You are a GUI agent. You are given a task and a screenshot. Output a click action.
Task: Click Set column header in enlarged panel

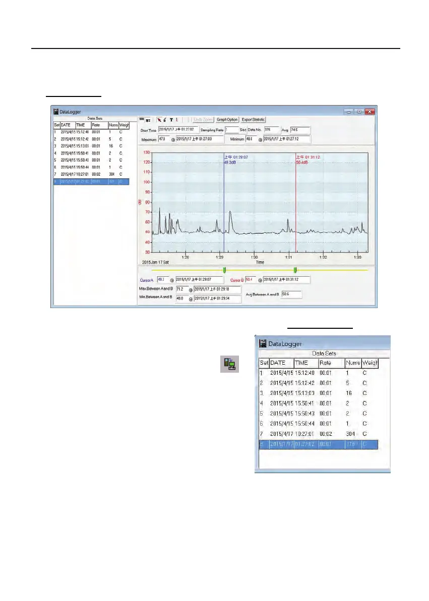(264, 363)
